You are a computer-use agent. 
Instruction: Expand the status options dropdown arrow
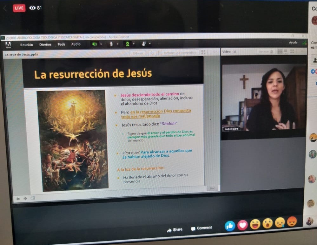pyautogui.click(x=150, y=44)
